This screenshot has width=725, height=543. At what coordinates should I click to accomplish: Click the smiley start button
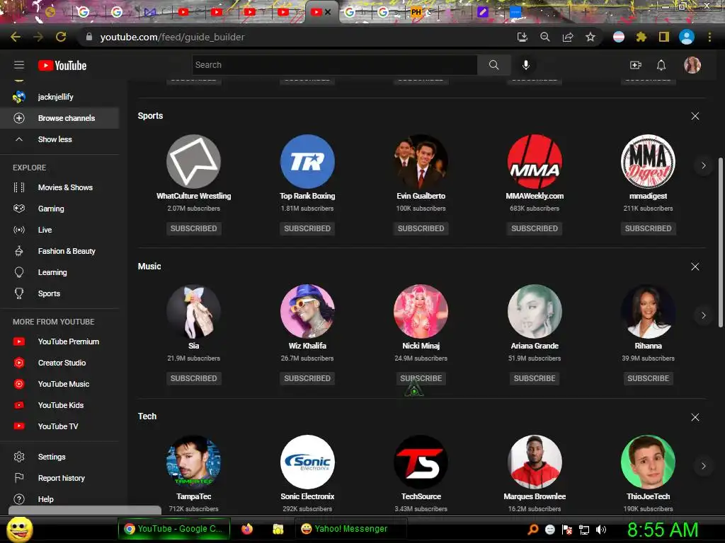coord(19,529)
